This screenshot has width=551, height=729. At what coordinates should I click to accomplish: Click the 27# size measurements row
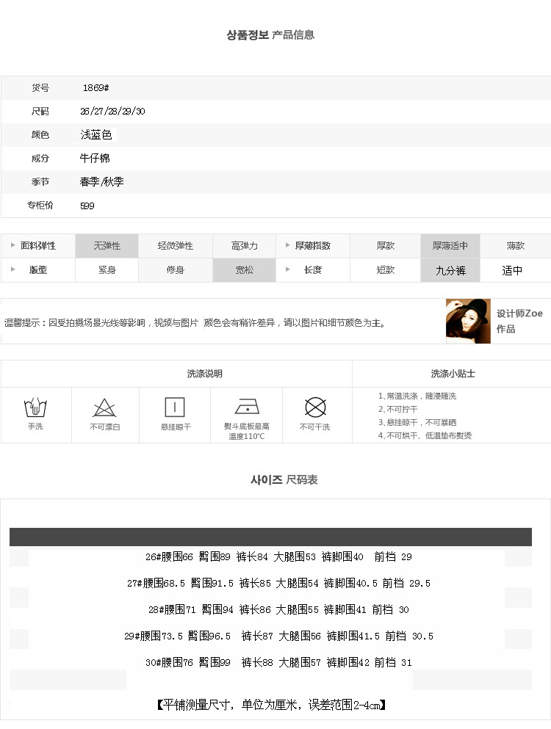click(x=278, y=583)
